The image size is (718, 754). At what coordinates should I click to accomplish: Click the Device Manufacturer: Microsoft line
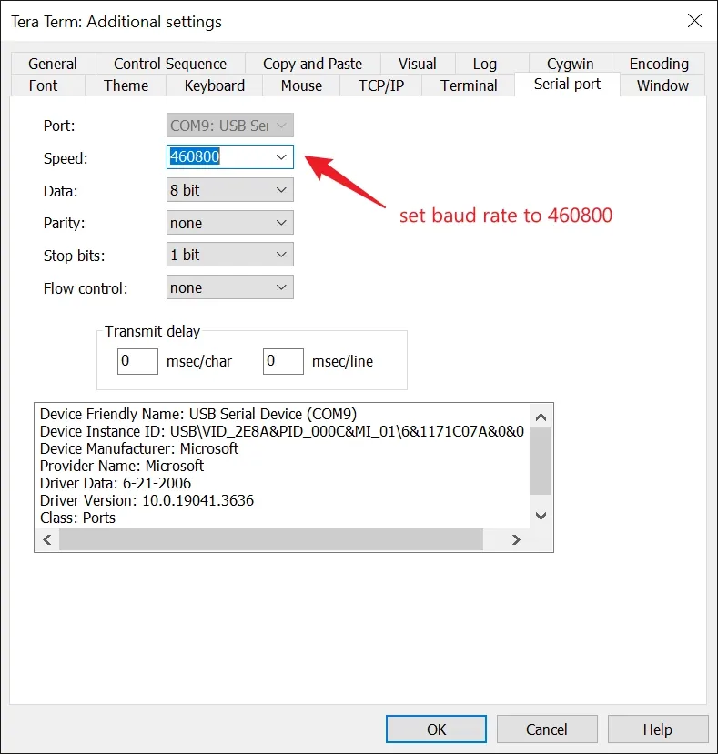(x=139, y=448)
